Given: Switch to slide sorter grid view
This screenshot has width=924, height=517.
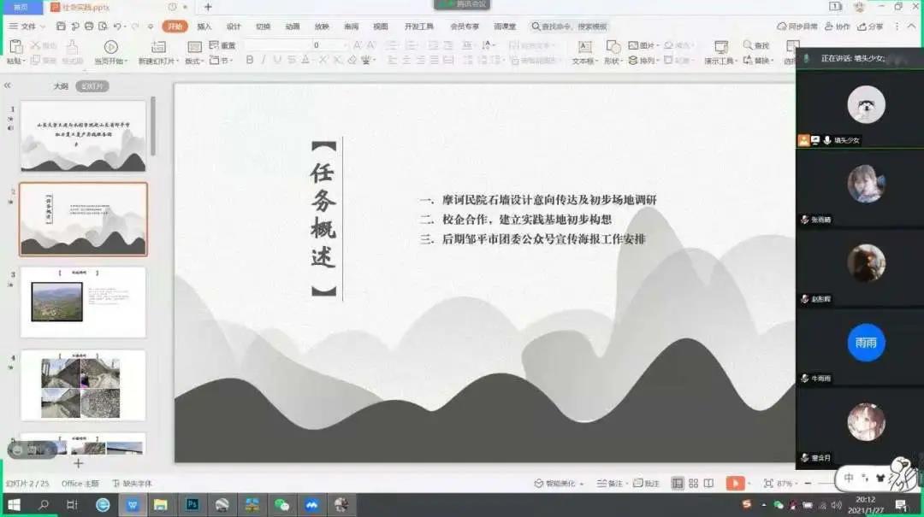Looking at the screenshot, I should (694, 484).
